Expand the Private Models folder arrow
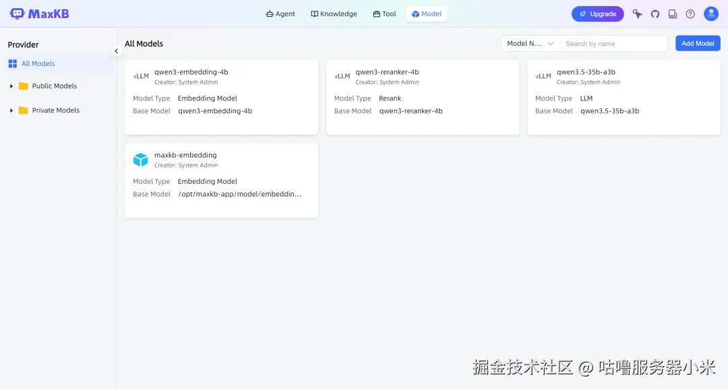Screen dimensions: 728x389 (x=11, y=110)
